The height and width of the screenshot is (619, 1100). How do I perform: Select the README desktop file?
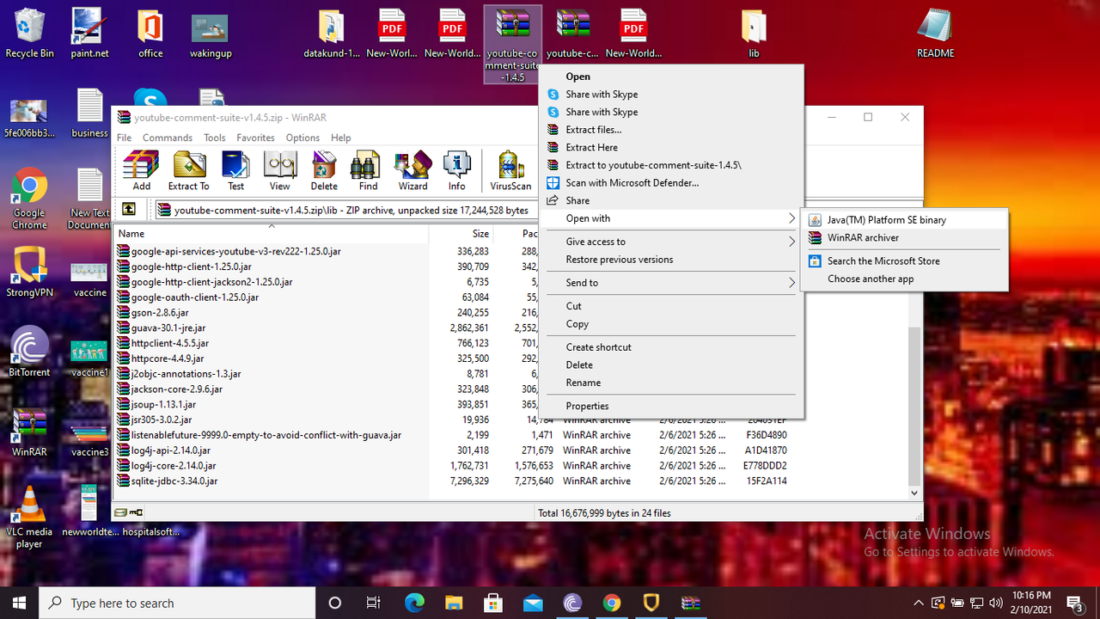point(935,34)
